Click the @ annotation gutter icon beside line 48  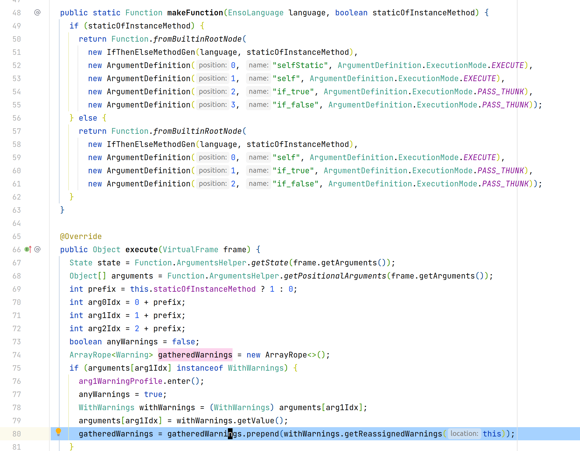click(37, 12)
